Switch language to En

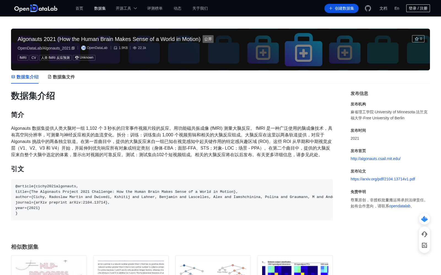(397, 8)
